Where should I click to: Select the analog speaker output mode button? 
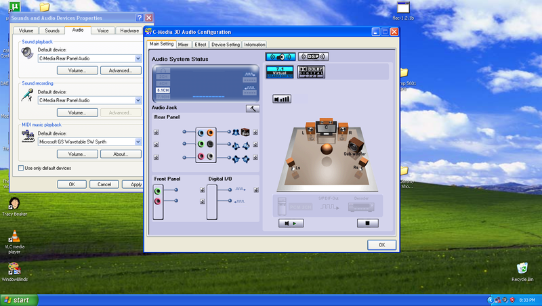coord(280,57)
